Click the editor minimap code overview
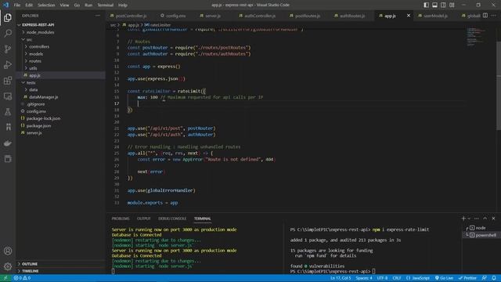The width and height of the screenshot is (501, 282). (475, 37)
